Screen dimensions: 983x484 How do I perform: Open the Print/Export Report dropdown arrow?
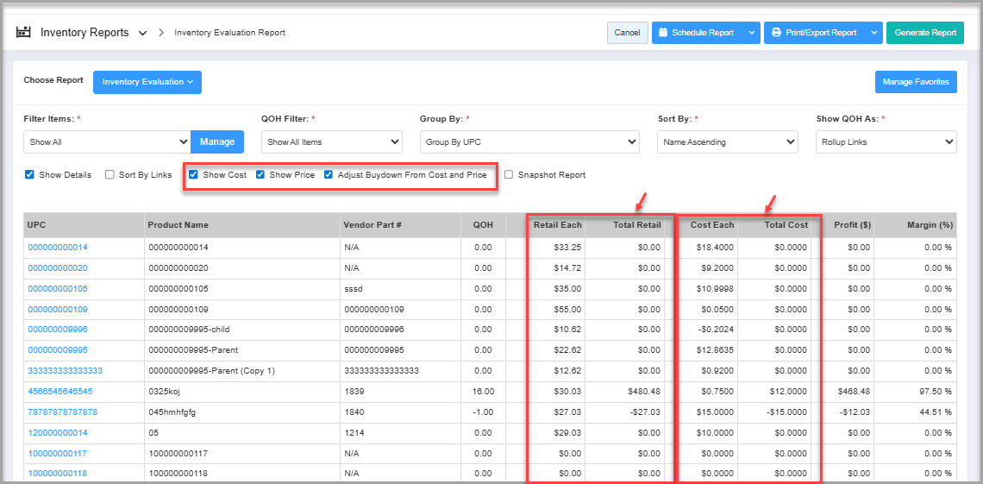[x=873, y=33]
